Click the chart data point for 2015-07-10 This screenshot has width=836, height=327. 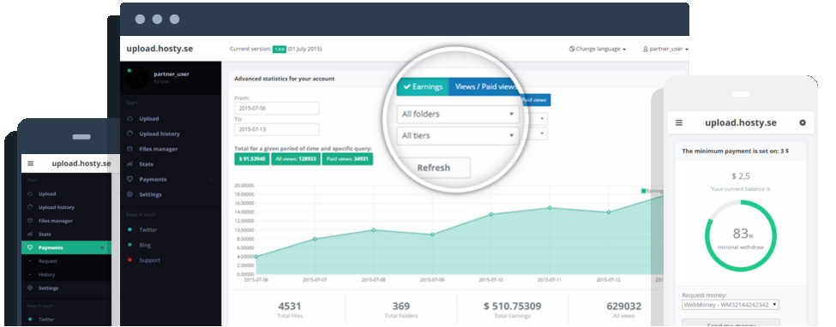coord(491,214)
